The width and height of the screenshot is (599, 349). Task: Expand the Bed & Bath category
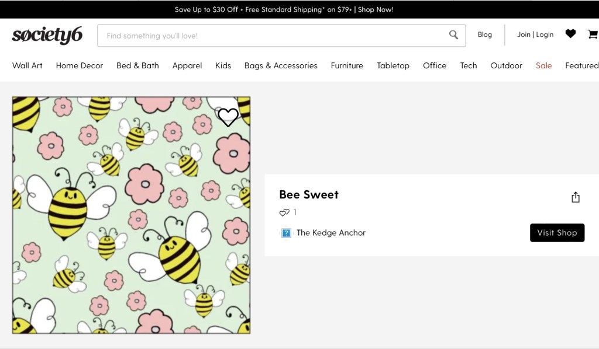tap(137, 65)
